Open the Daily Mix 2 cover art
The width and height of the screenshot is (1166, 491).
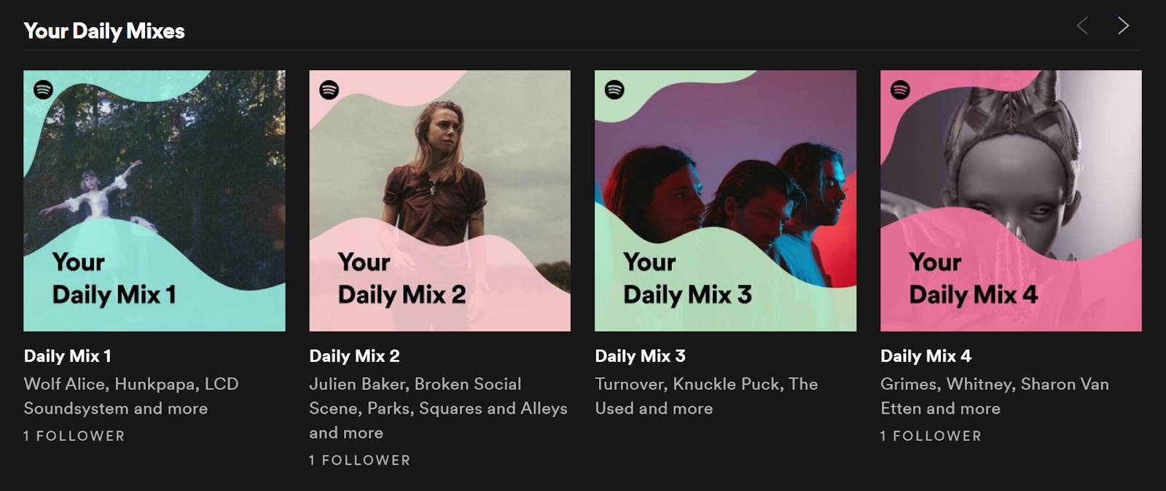(x=440, y=201)
